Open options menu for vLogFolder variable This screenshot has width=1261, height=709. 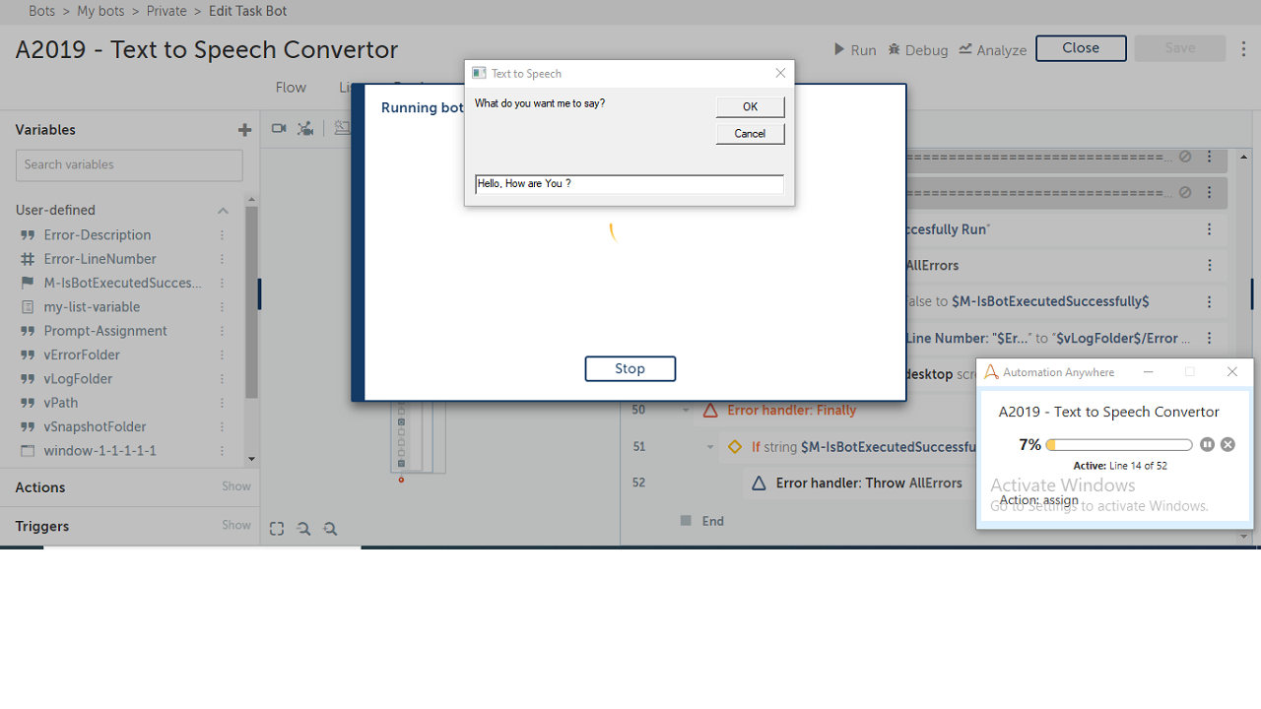tap(223, 379)
